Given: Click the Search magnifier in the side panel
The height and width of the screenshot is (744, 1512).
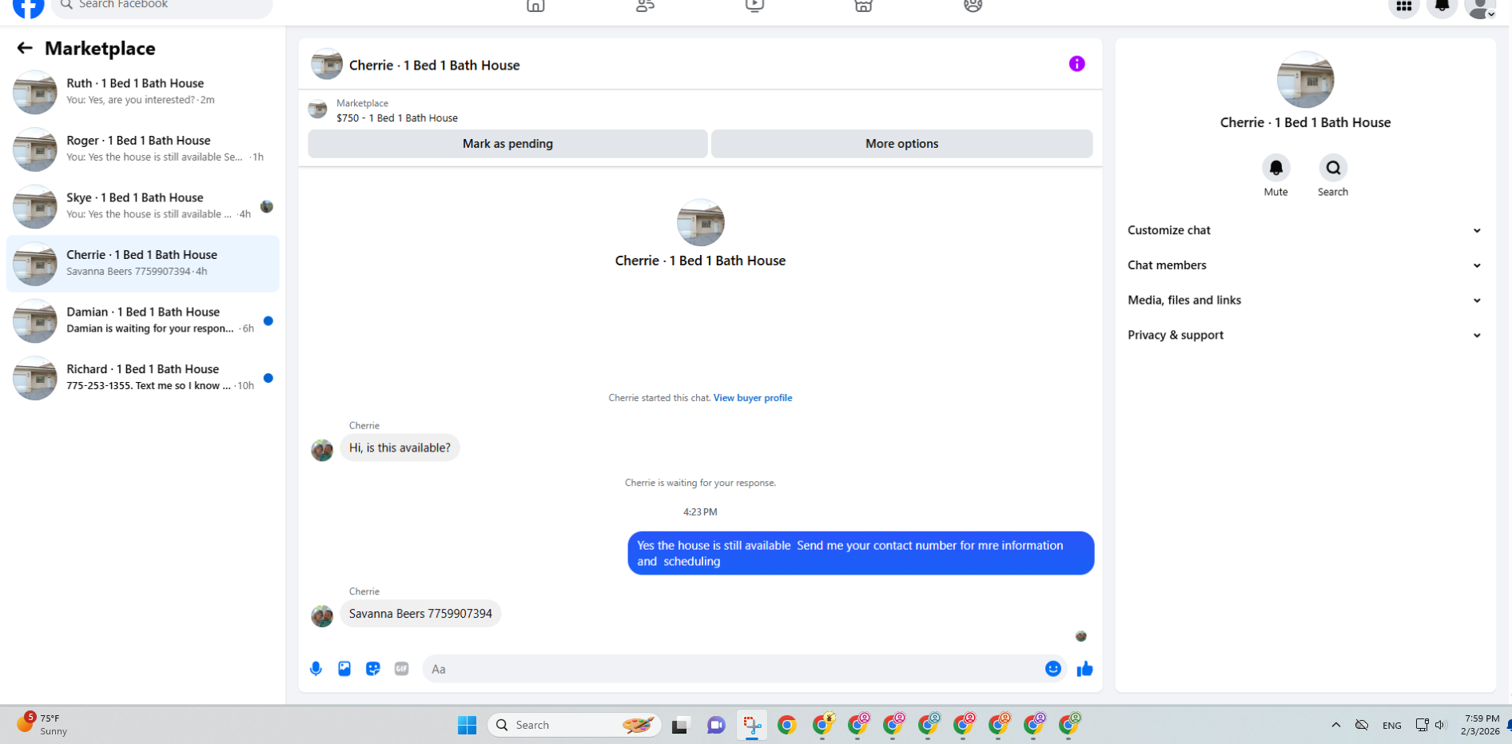Looking at the screenshot, I should (x=1333, y=168).
